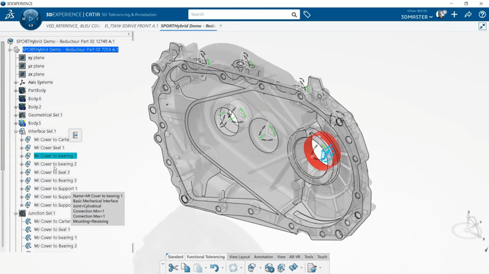This screenshot has width=489, height=274.
Task: Collapse the Junction Set.1 node
Action: tap(15, 214)
